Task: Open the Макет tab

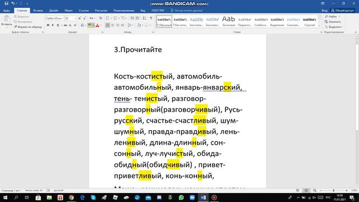Action: (x=68, y=11)
